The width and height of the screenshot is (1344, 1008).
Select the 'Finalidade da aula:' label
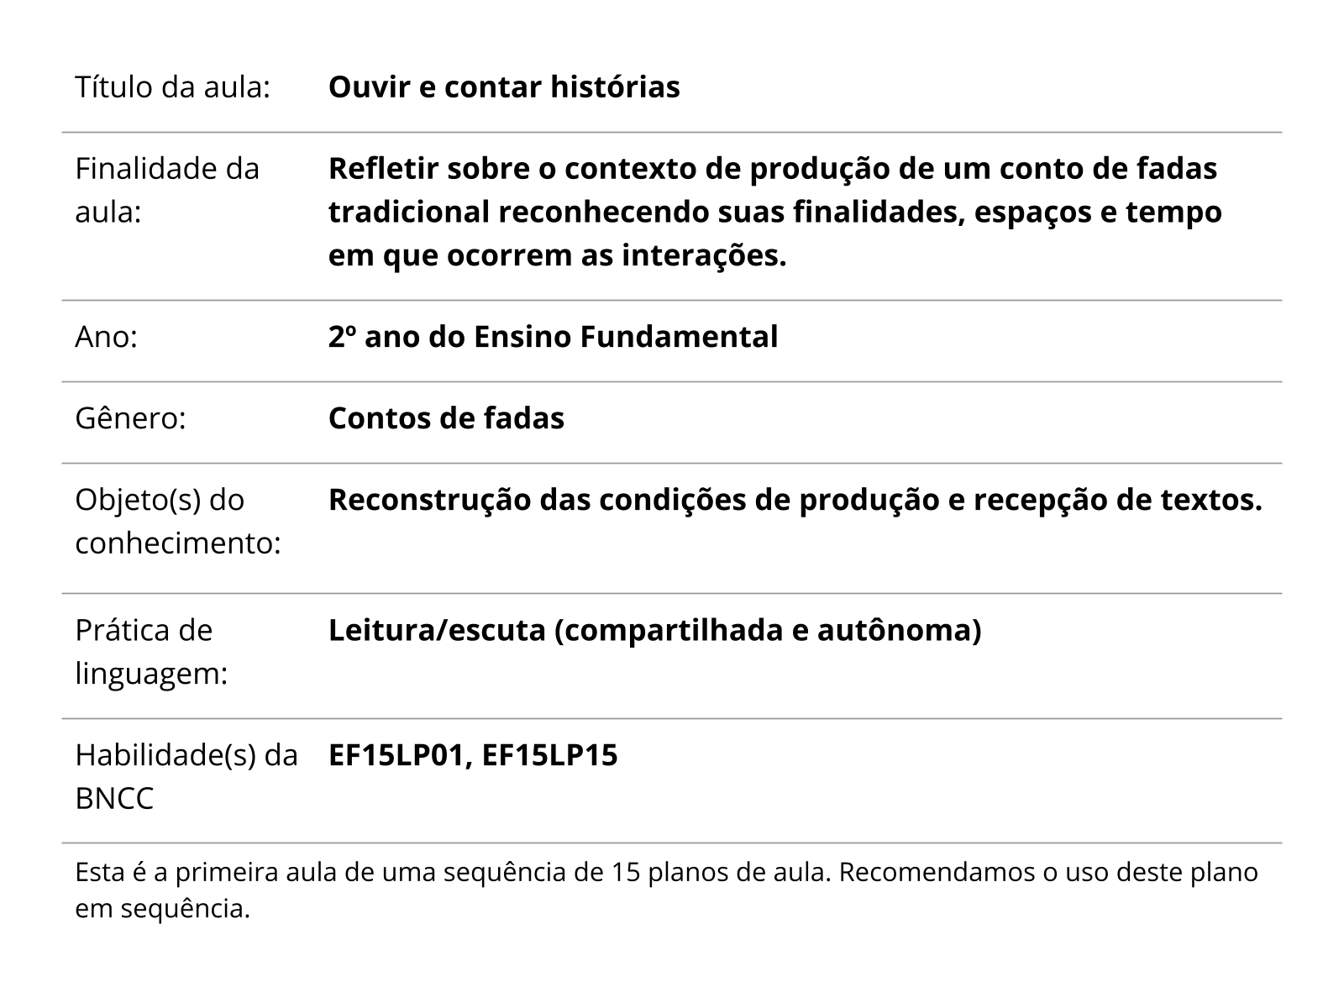tap(167, 190)
